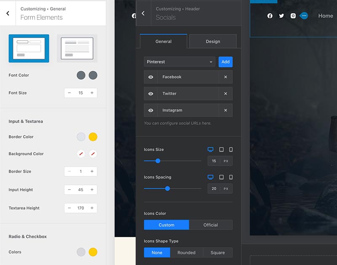The image size is (337, 265).
Task: Select Instagram item in socials list
Action: click(x=188, y=110)
